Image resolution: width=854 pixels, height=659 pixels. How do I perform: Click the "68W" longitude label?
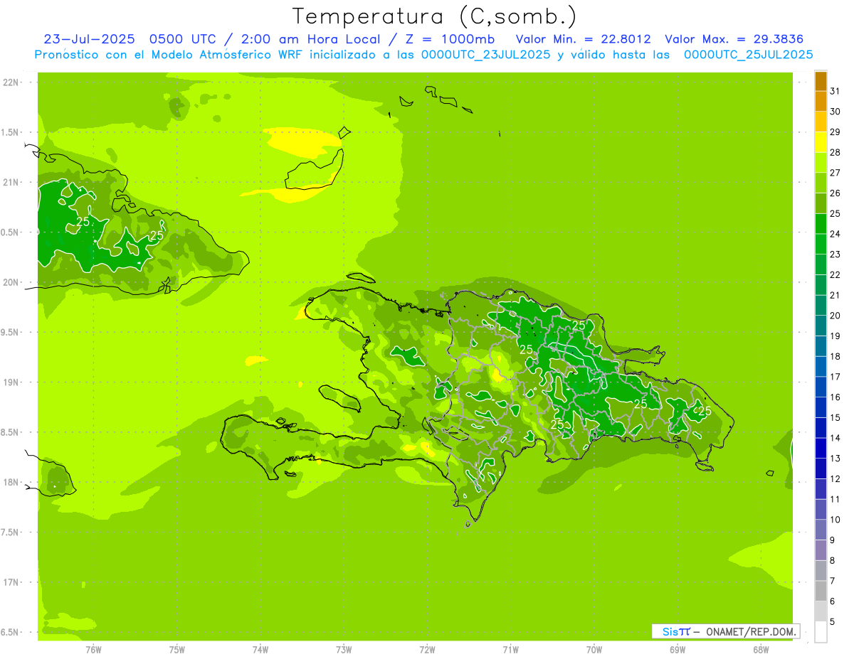click(761, 650)
